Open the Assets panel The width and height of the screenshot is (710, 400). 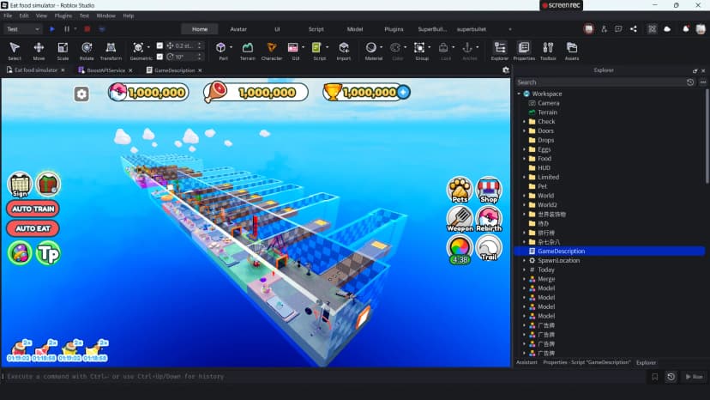tap(572, 51)
